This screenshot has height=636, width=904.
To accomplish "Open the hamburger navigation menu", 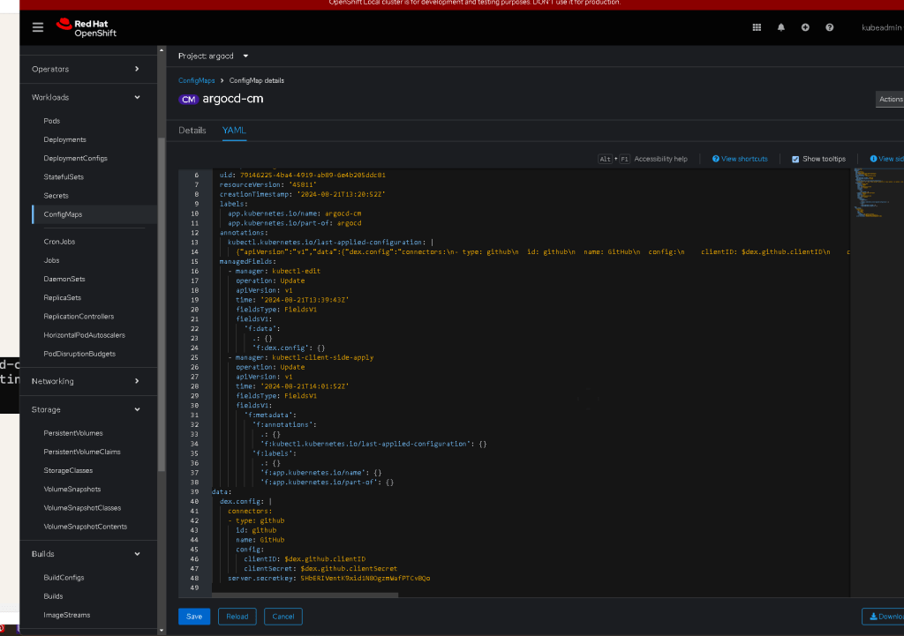I will (x=37, y=27).
